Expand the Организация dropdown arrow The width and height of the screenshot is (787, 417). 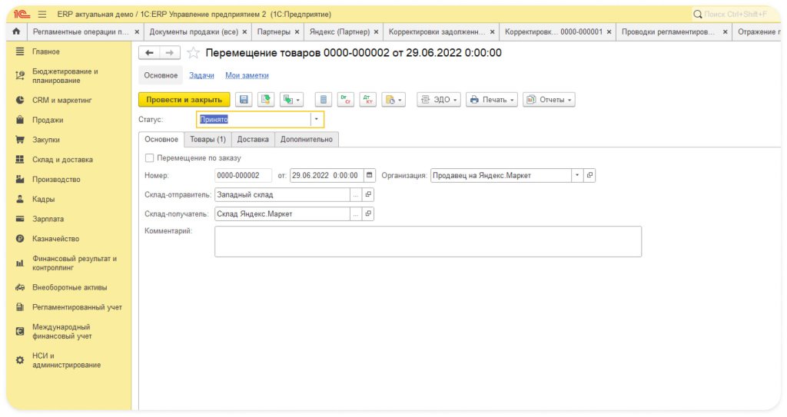[x=577, y=175]
